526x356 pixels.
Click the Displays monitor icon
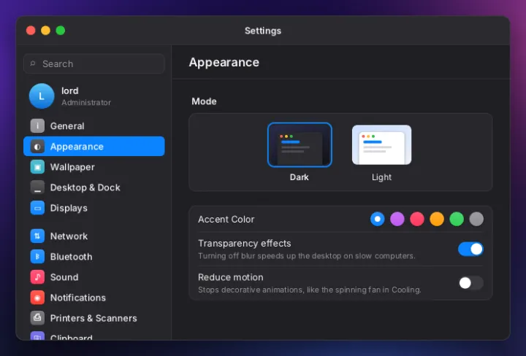click(37, 208)
